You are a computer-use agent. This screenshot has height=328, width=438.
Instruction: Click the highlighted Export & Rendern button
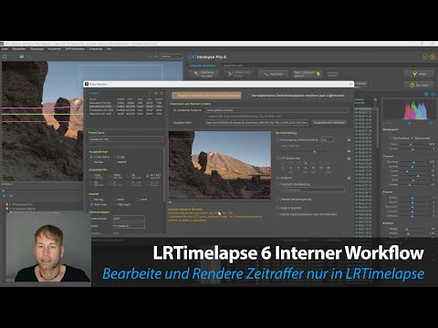pos(207,96)
